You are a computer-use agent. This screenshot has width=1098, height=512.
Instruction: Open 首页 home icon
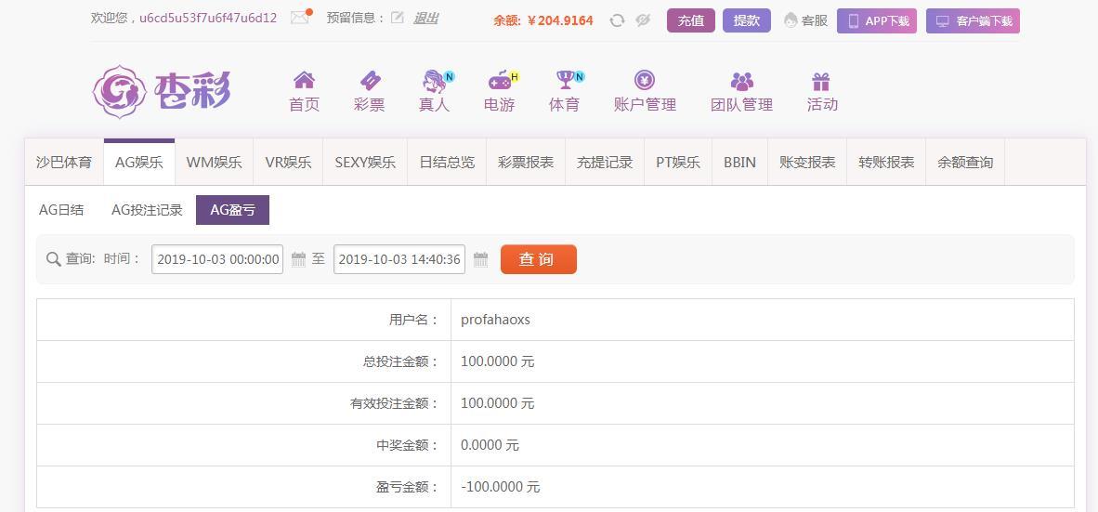(x=304, y=81)
